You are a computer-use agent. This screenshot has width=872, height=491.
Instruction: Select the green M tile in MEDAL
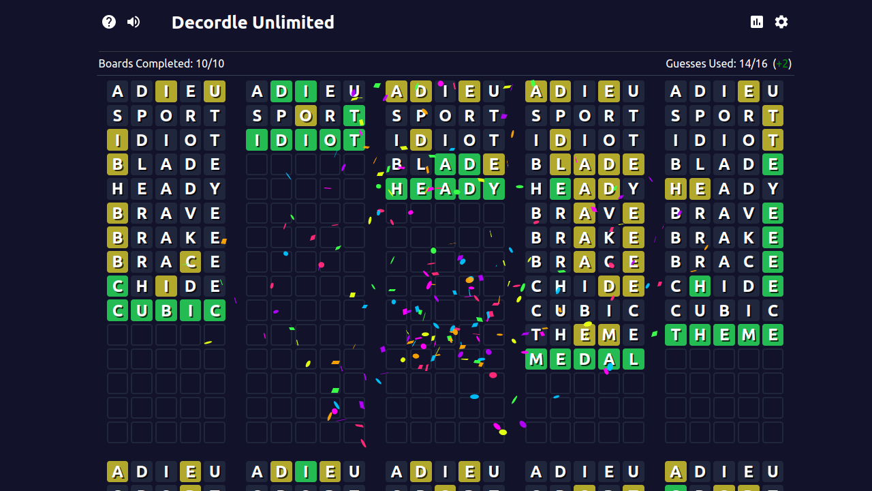pos(536,359)
